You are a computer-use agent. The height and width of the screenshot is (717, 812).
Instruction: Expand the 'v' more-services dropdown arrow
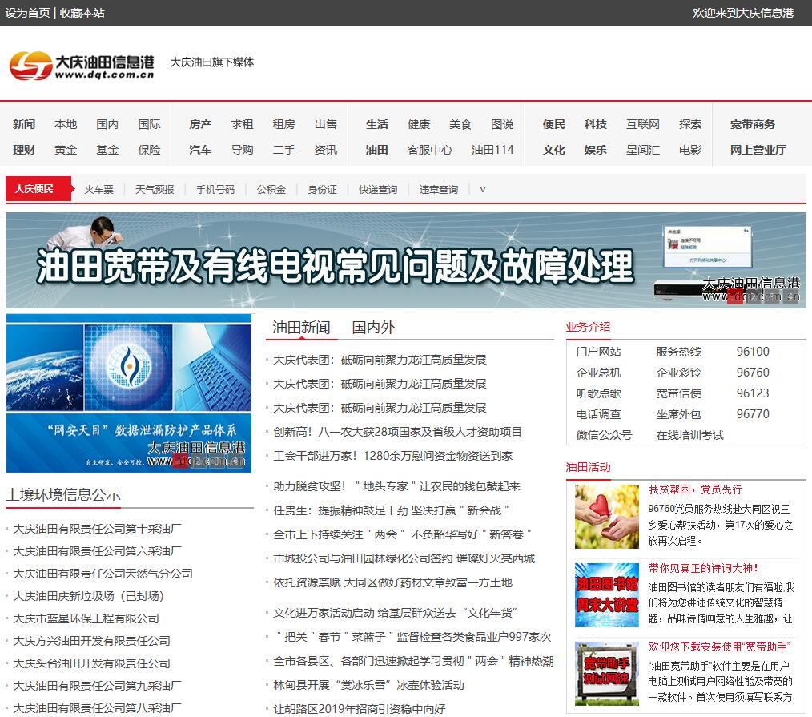click(x=483, y=190)
